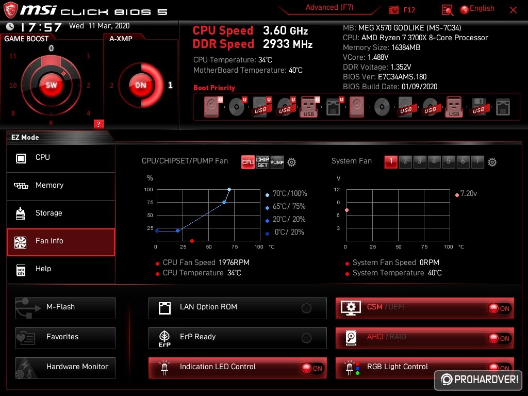The width and height of the screenshot is (528, 396).
Task: Click the 65°C/75% fan curve point
Action: tap(224, 202)
